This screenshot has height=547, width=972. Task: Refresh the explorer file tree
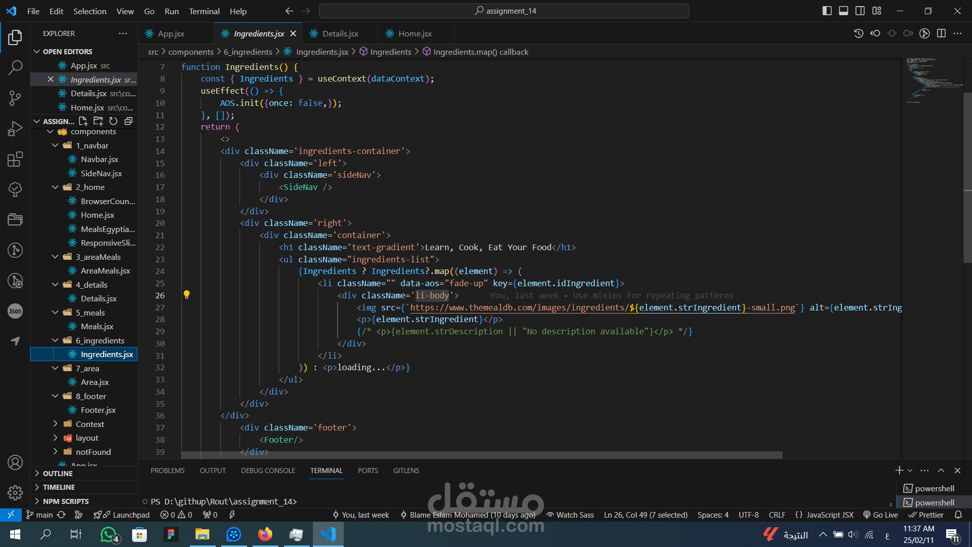click(x=113, y=121)
